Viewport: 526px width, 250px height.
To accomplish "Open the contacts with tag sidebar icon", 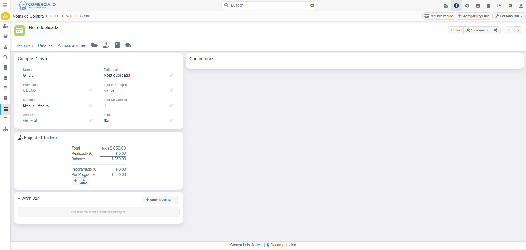I will [x=5, y=26].
